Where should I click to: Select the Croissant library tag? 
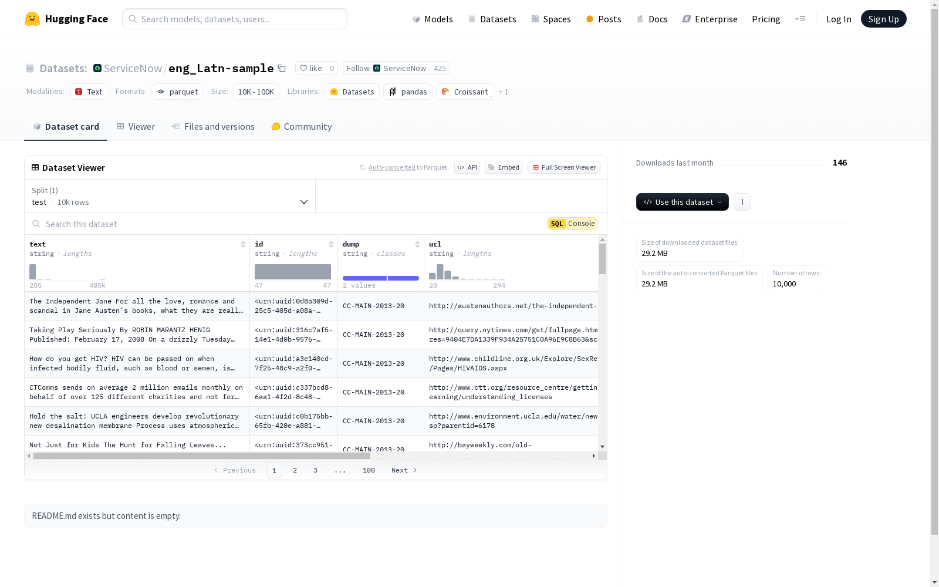(x=465, y=92)
